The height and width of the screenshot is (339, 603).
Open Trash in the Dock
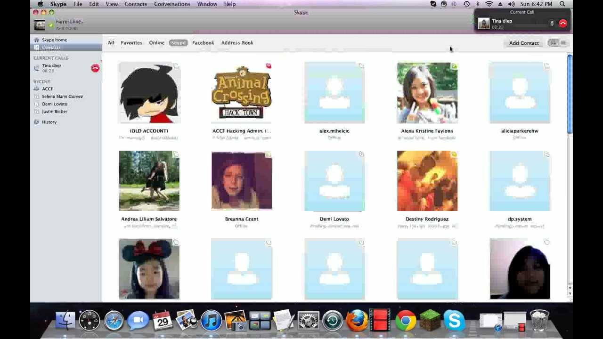[x=539, y=321]
